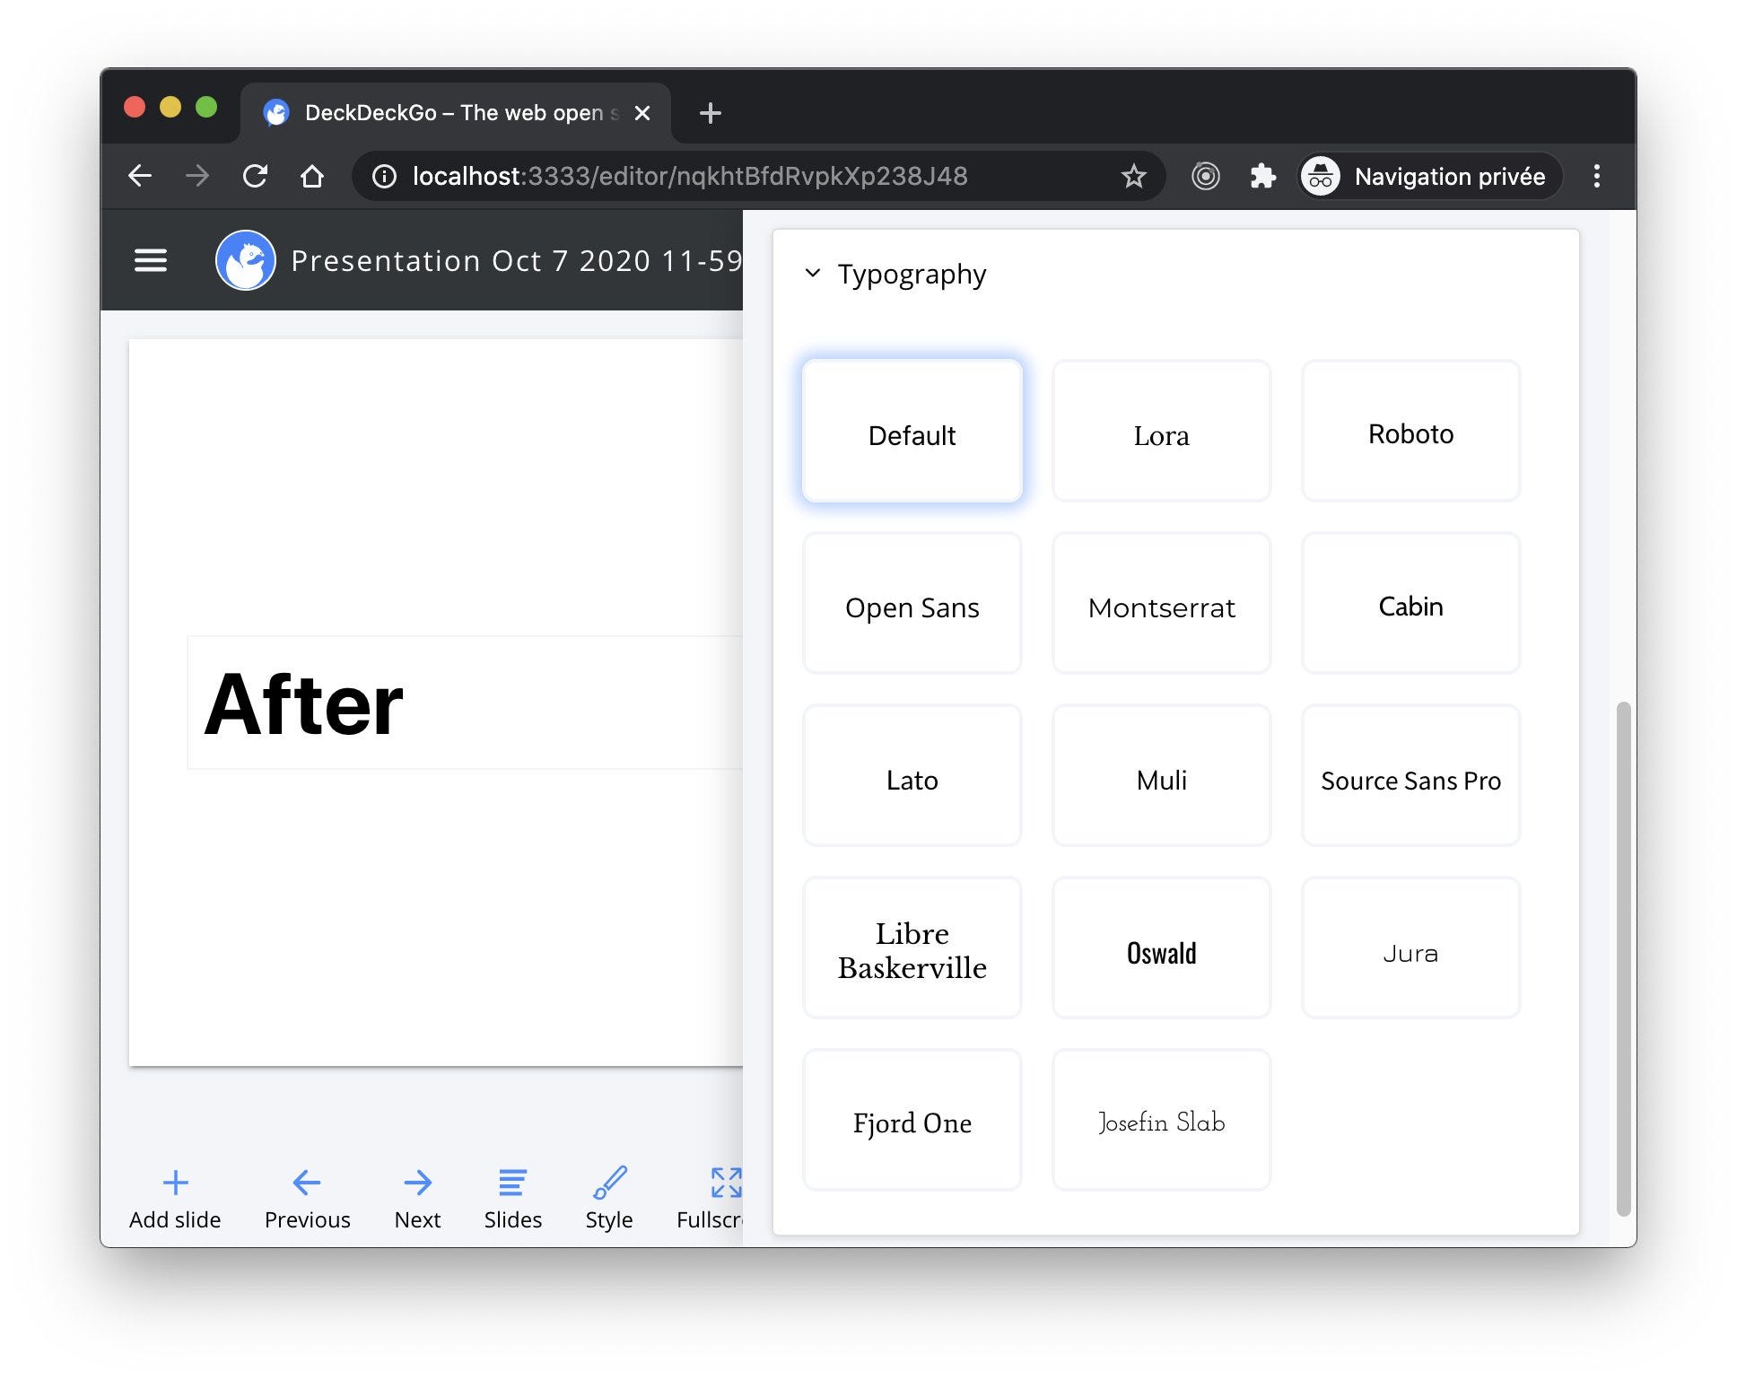Open the Slides list icon
The width and height of the screenshot is (1737, 1380).
click(x=512, y=1183)
